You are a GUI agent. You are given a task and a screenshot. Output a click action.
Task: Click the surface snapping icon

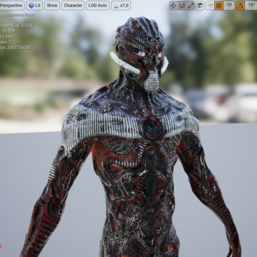click(x=211, y=5)
